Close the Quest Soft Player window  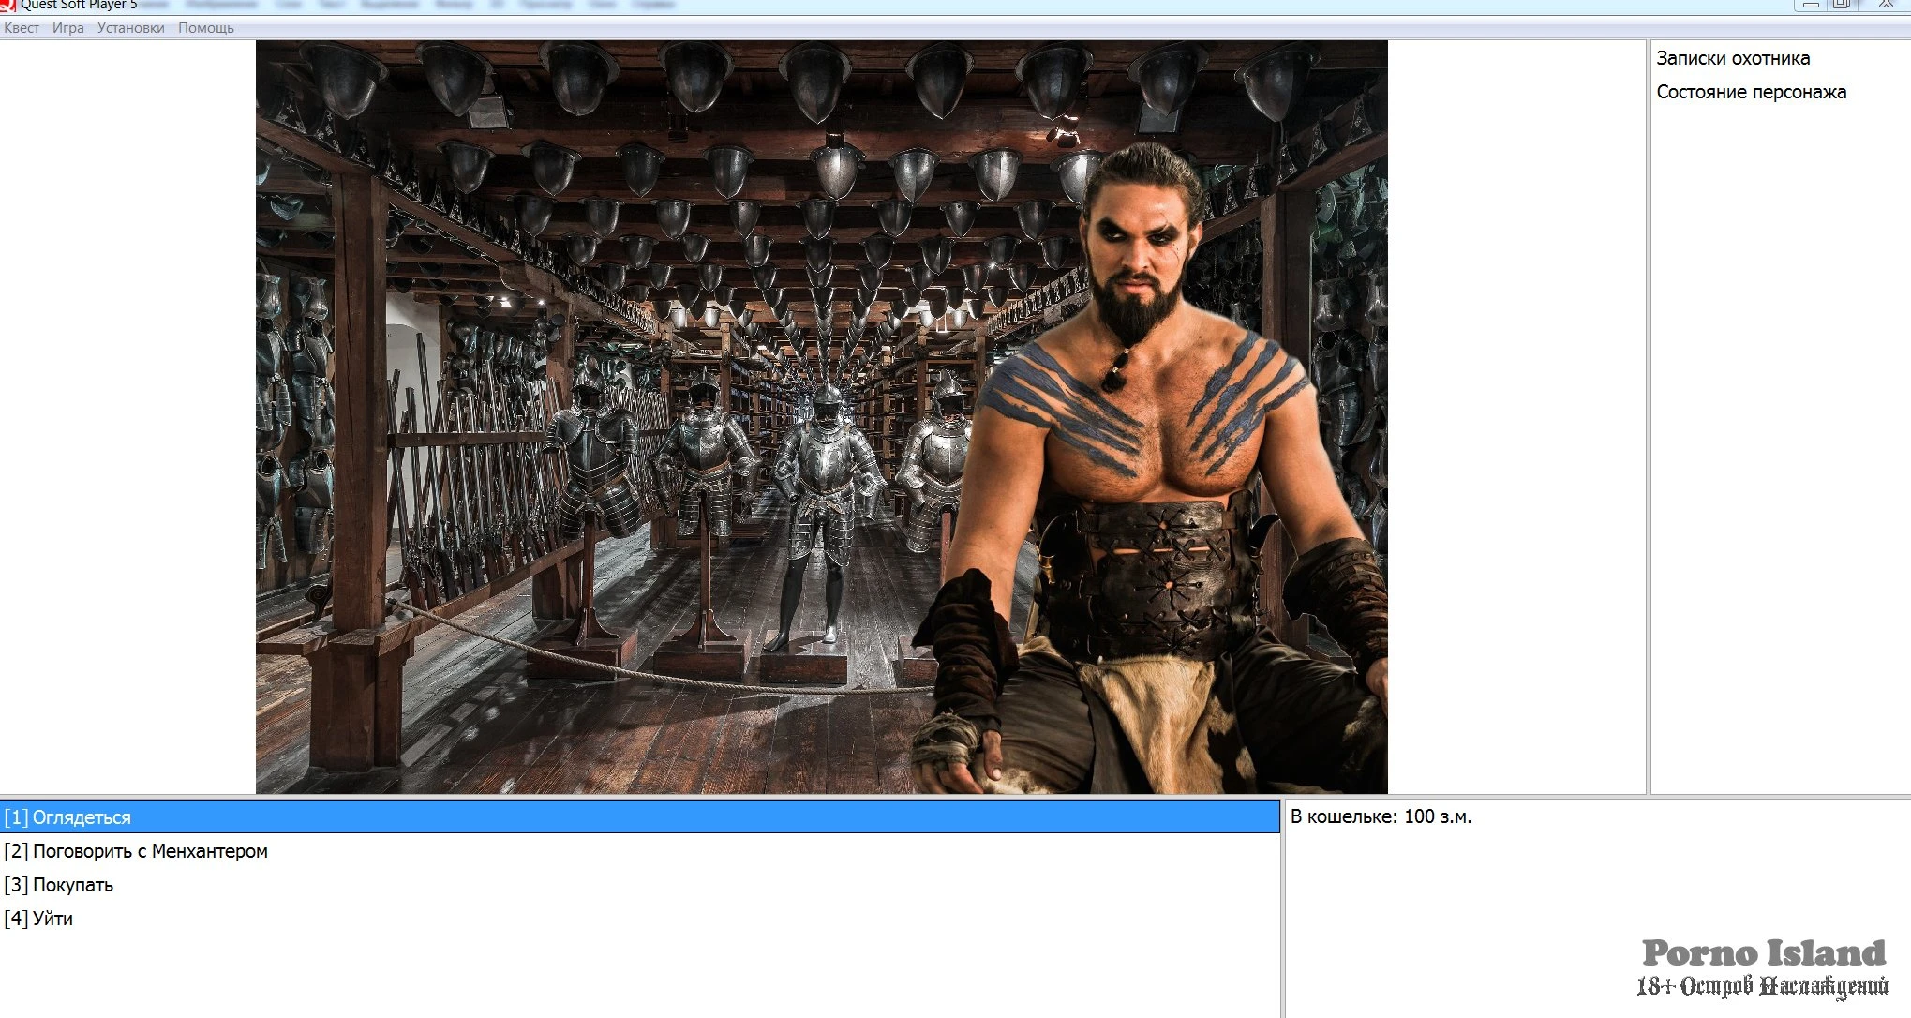point(1885,5)
